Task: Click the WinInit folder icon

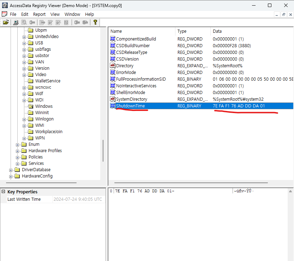Action: (31, 113)
